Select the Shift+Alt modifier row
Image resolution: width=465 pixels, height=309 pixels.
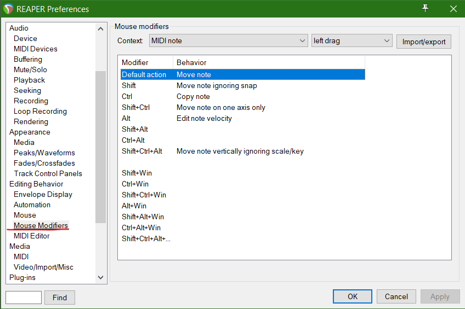coord(242,129)
